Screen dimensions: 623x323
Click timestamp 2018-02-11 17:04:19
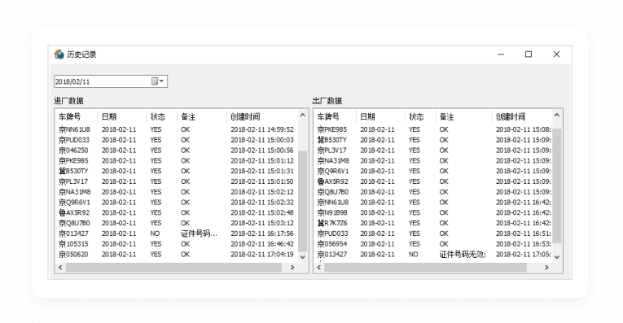click(262, 254)
